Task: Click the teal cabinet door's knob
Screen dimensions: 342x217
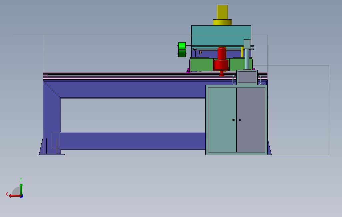Action: [233, 120]
